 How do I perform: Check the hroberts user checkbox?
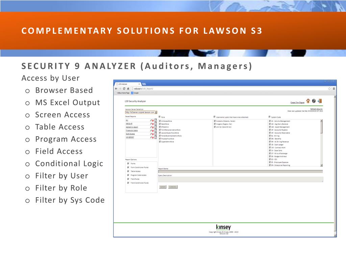pyautogui.click(x=215, y=121)
